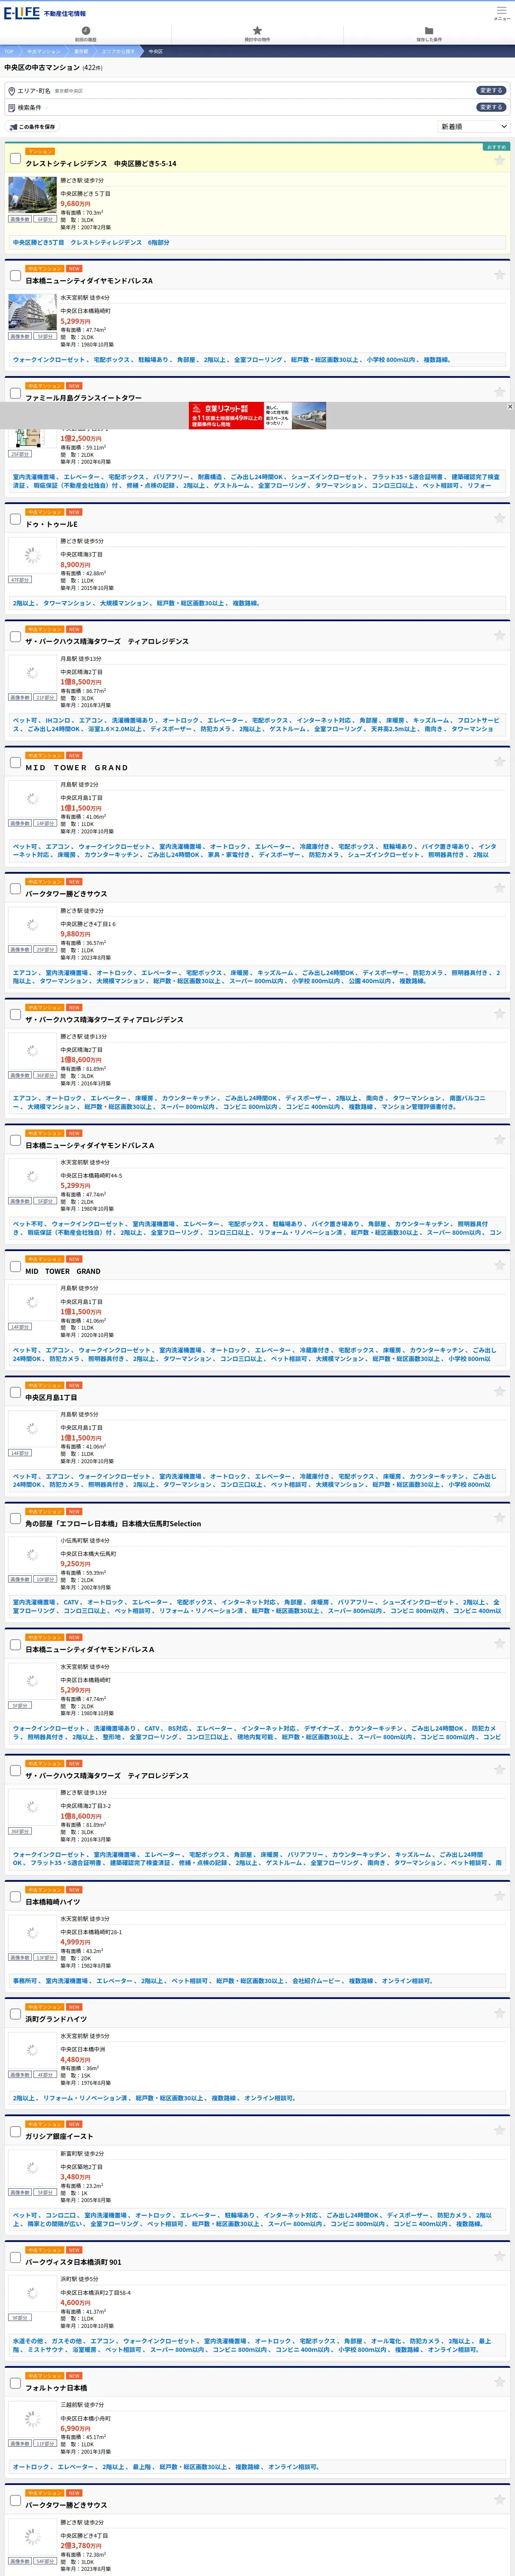Open the クレストシティレジデンス building photo

coord(32,195)
